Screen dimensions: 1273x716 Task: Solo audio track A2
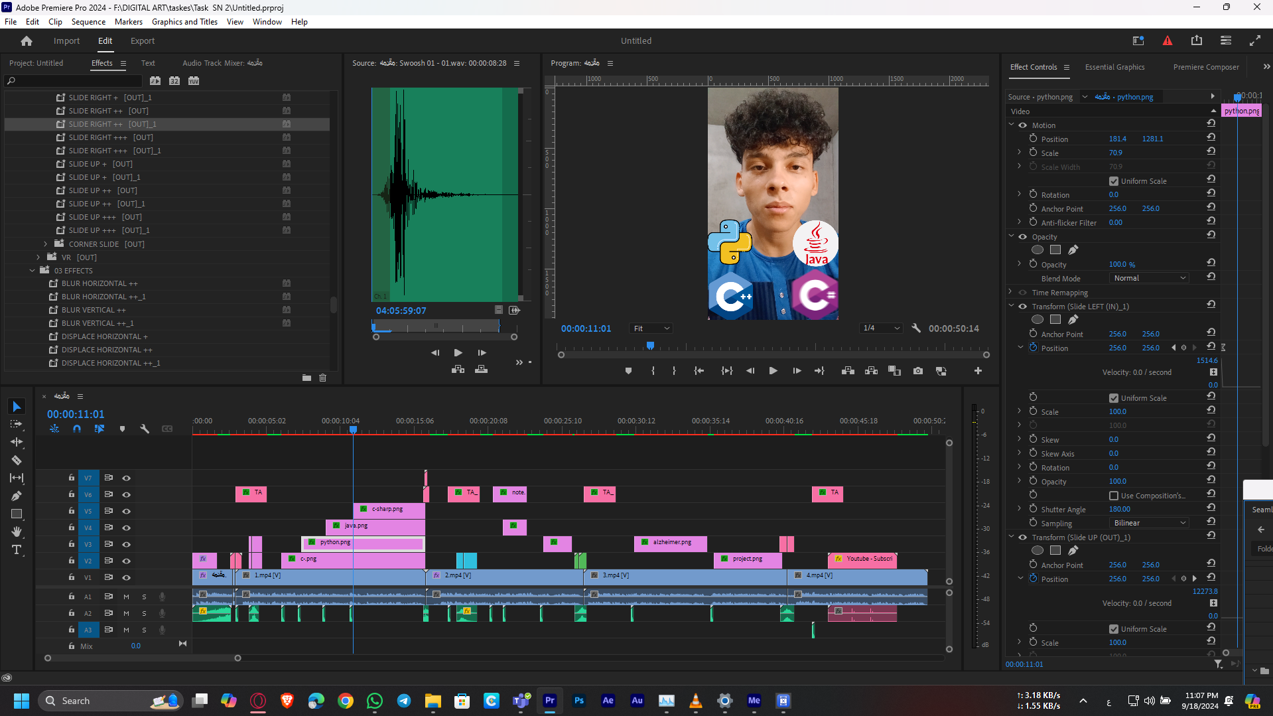coord(144,613)
